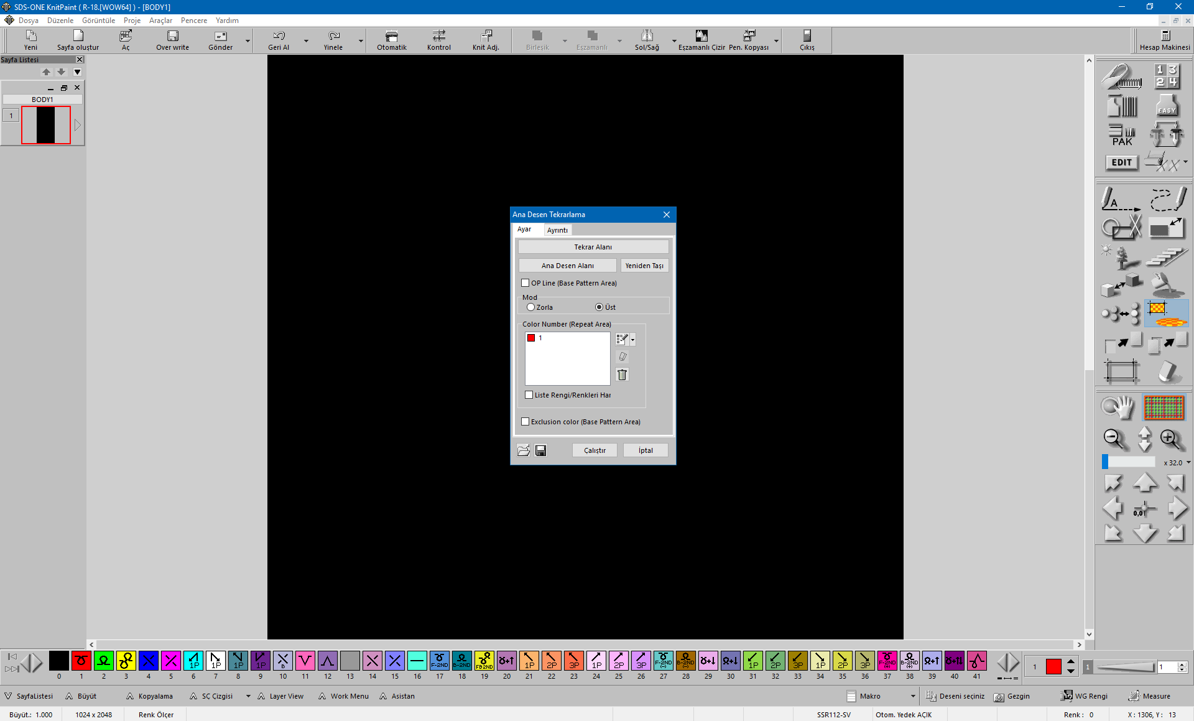Viewport: 1194px width, 721px height.
Task: Click the zoom in magnifier
Action: point(1172,439)
